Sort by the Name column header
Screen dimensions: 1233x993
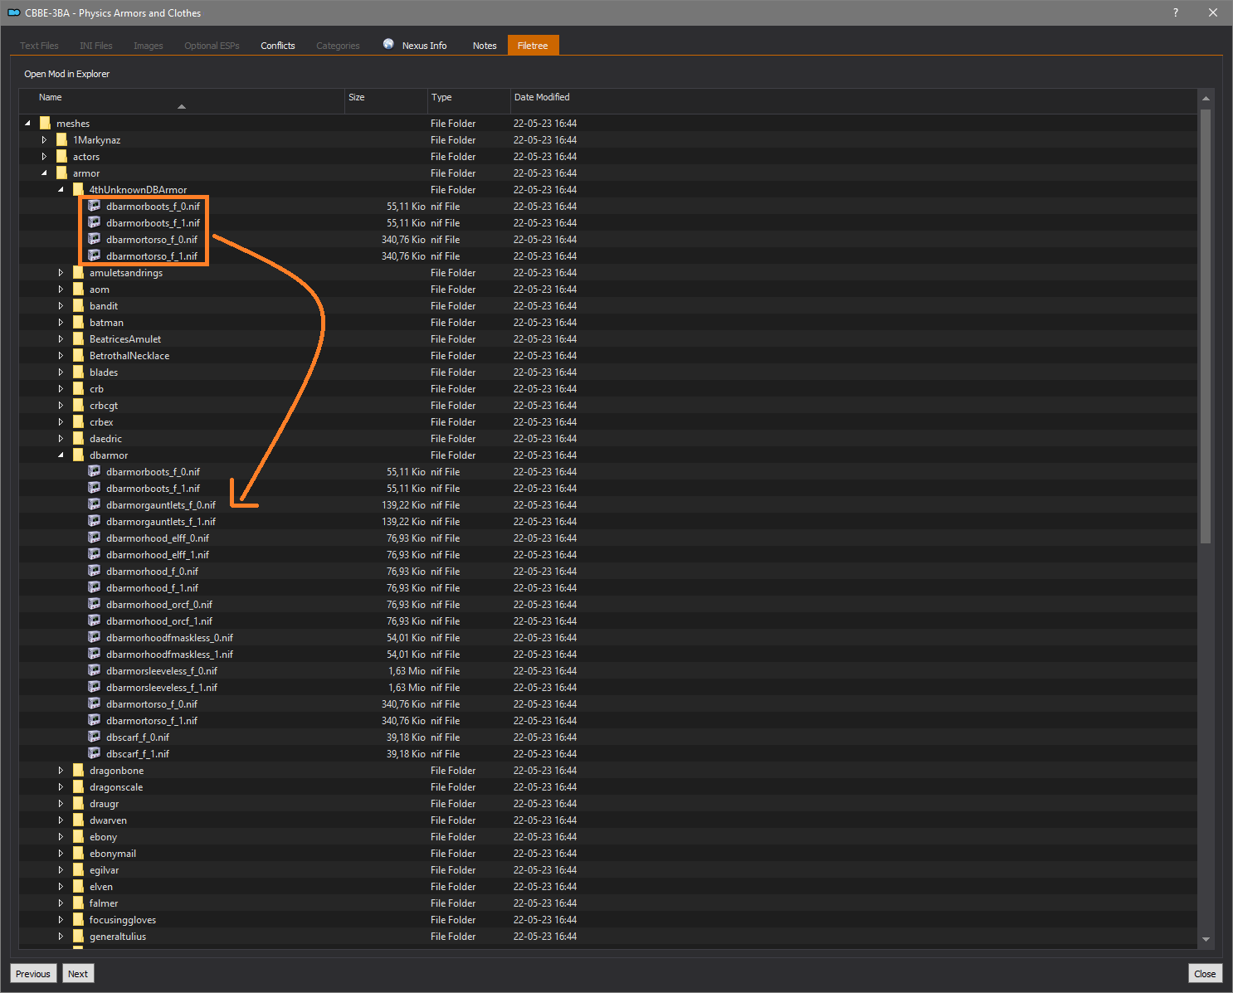(182, 101)
